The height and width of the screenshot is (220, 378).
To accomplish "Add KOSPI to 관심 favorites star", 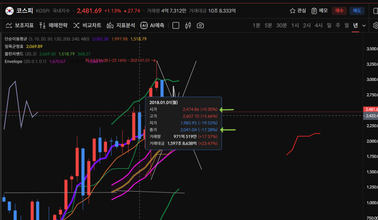I will [x=298, y=11].
